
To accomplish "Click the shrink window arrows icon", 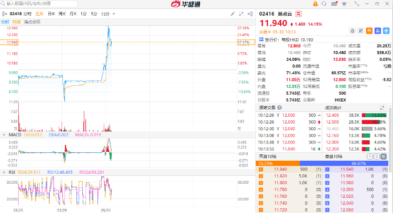I will coord(357,4).
